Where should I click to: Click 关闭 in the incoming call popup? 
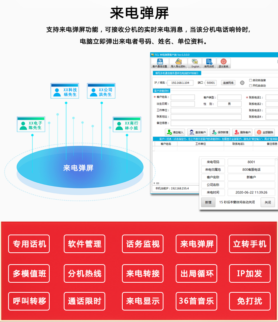(x=268, y=203)
